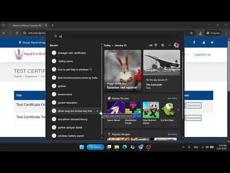Viewport: 230px width, 173px height.
Task: Open the rewards trophy icon in the search panel
Action: pos(156,45)
